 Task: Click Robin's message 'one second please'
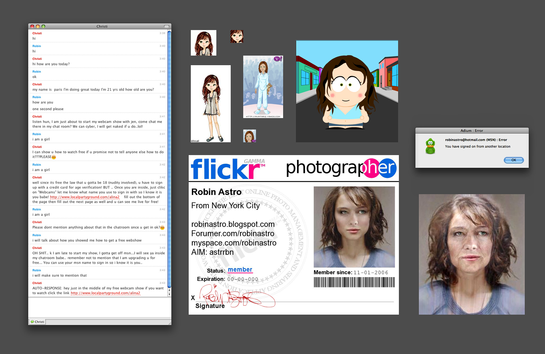tap(48, 109)
